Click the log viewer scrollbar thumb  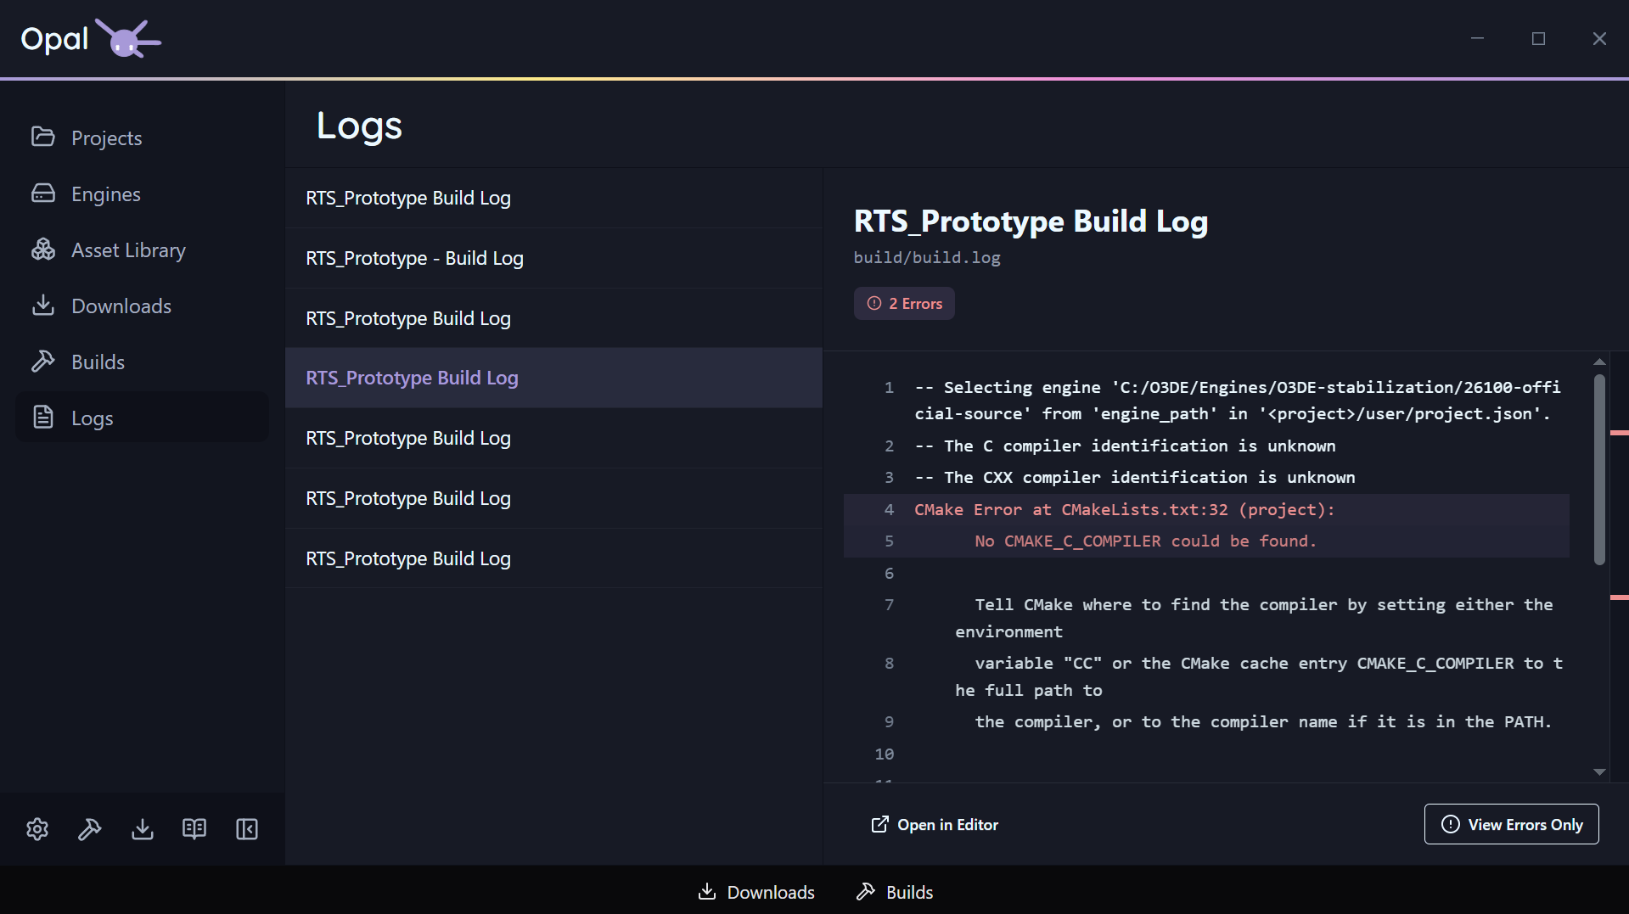tap(1599, 469)
